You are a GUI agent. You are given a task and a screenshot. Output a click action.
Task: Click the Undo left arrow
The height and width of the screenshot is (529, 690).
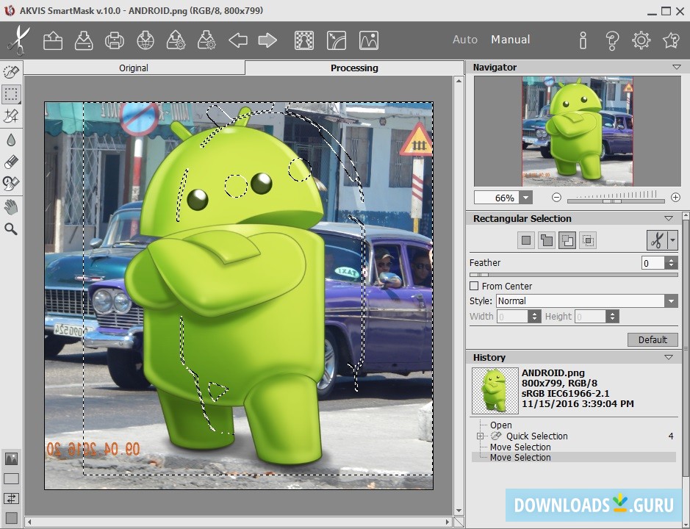[237, 40]
